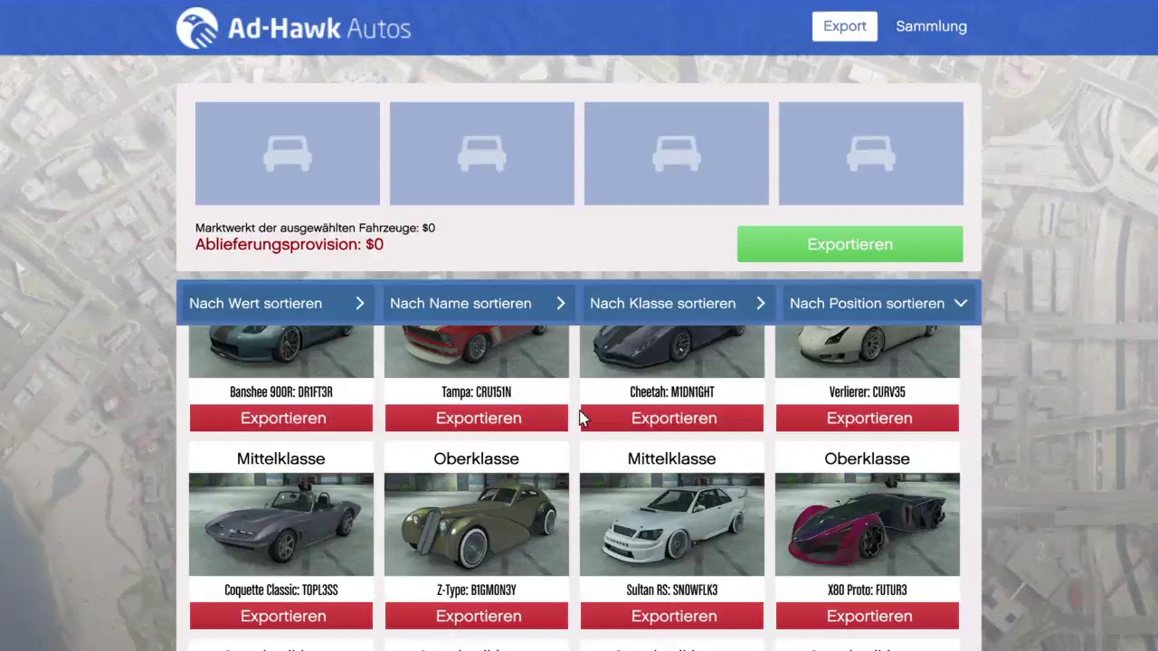Click the Ad-Hawk Autos bird logo
The image size is (1158, 651).
coord(196,28)
